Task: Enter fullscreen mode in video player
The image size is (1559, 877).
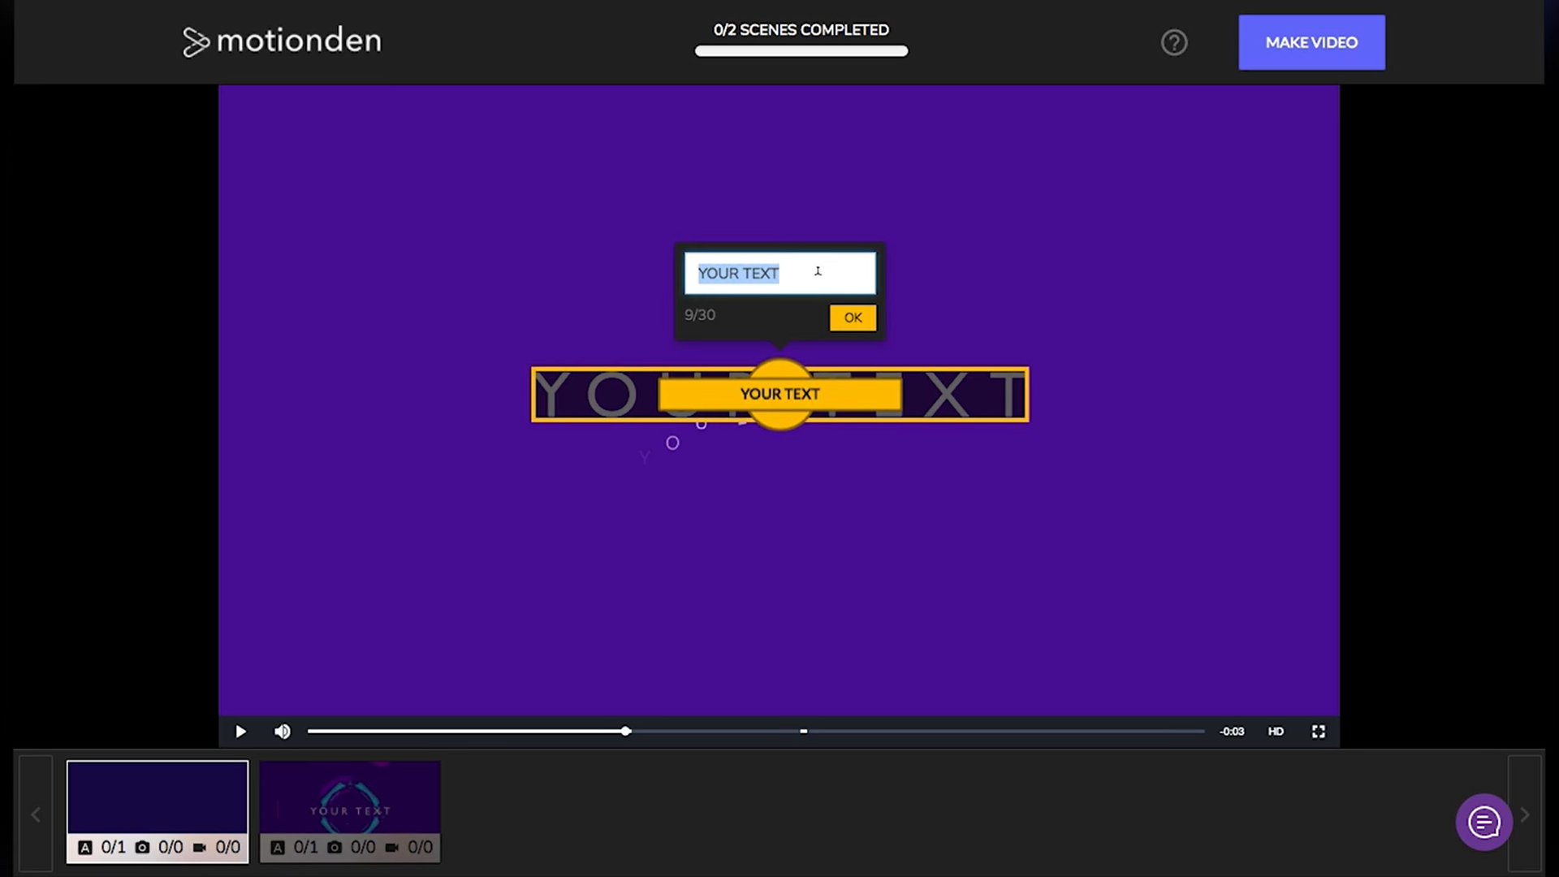Action: pyautogui.click(x=1318, y=732)
